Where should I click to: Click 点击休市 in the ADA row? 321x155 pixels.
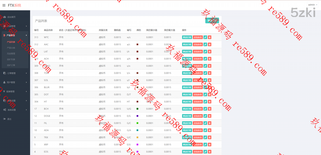coord(198,130)
